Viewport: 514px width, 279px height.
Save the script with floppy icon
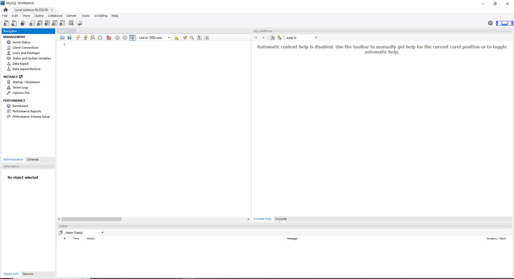tap(70, 38)
